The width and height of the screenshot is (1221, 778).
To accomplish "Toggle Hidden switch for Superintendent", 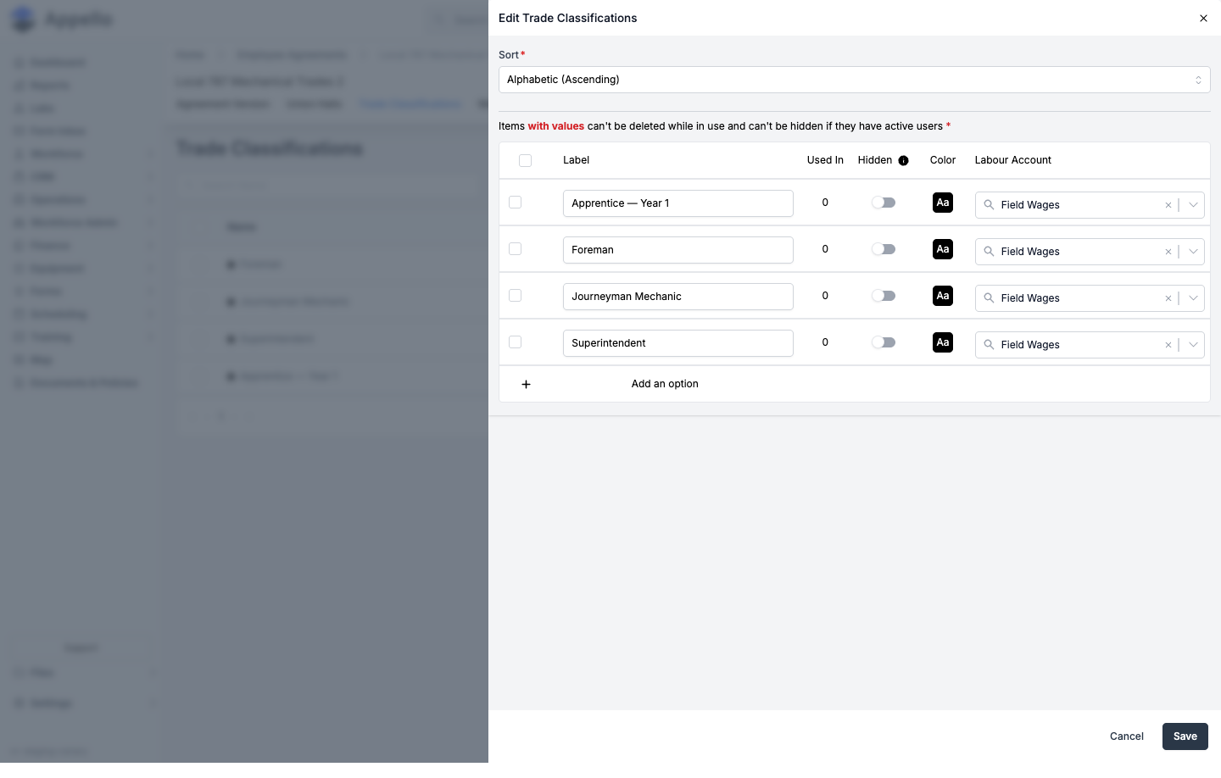I will pyautogui.click(x=884, y=342).
